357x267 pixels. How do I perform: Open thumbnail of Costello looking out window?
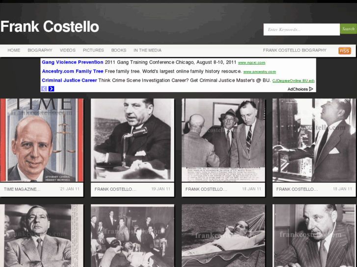point(314,140)
